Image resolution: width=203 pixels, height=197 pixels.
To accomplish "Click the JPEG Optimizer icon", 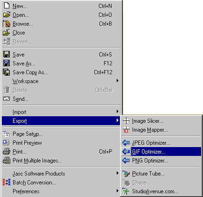I will [x=126, y=143].
